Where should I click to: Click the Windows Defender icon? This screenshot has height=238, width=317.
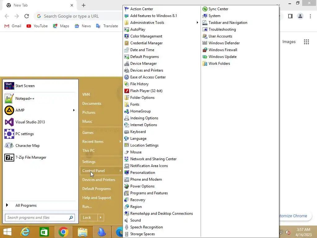click(205, 43)
